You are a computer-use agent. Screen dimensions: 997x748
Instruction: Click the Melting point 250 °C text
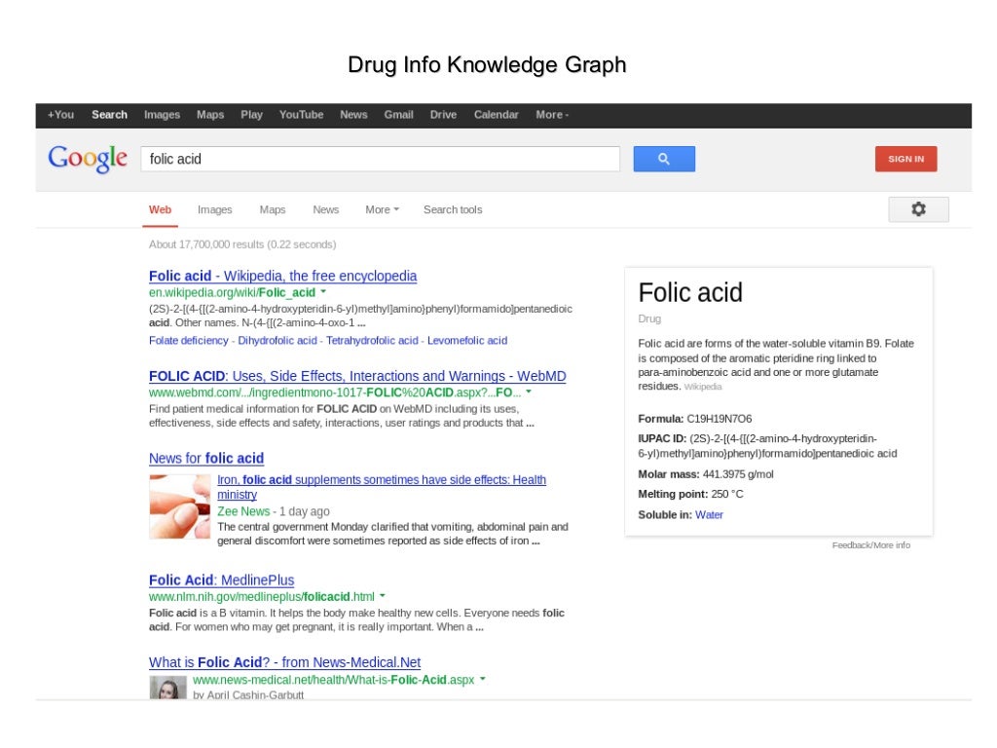pyautogui.click(x=690, y=494)
